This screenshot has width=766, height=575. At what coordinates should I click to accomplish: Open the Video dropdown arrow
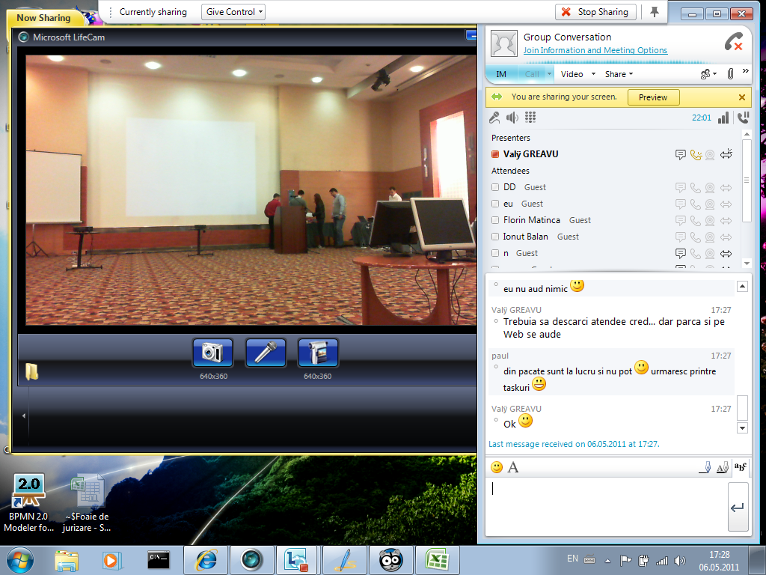[593, 74]
